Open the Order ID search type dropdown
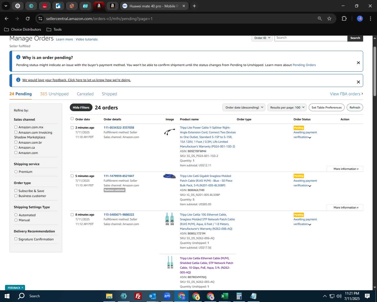Image resolution: width=377 pixels, height=302 pixels. pyautogui.click(x=262, y=38)
